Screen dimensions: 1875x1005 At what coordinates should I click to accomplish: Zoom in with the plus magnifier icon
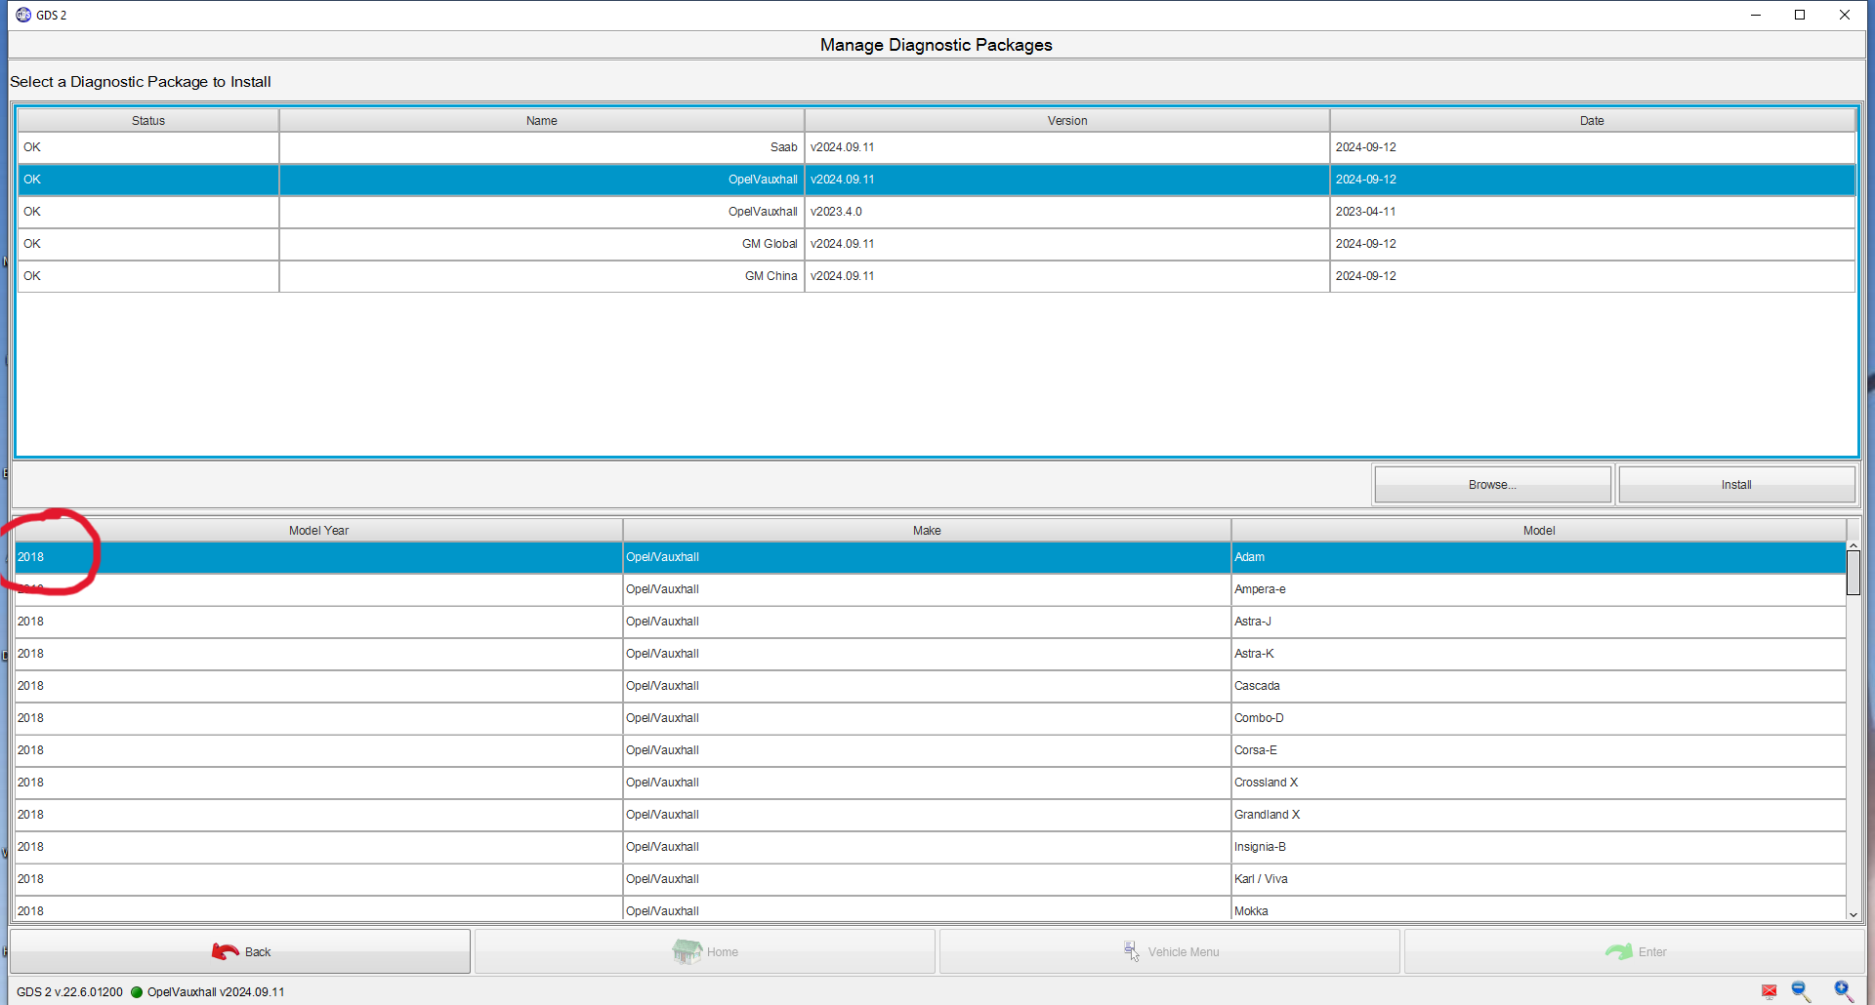[x=1844, y=991]
